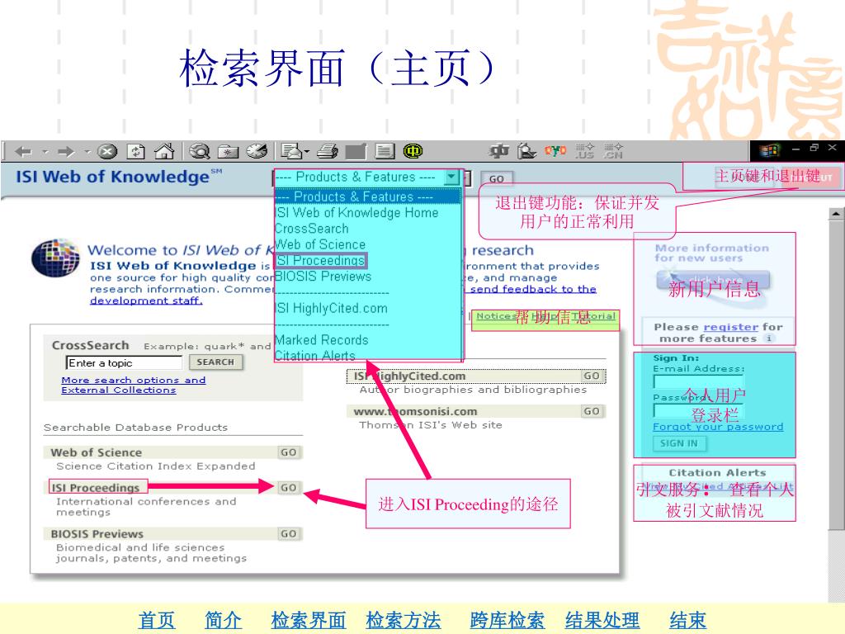845x634 pixels.
Task: Open the History clock icon
Action: pos(257,152)
